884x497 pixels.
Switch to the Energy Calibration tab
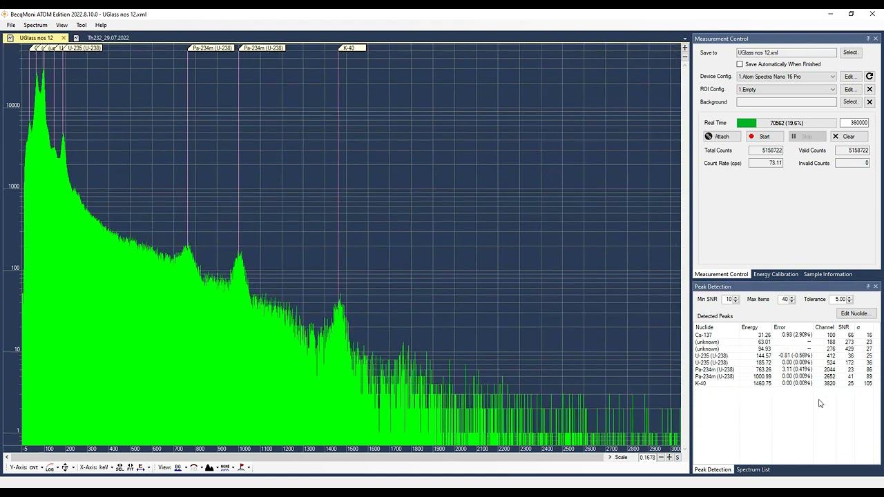click(x=776, y=274)
